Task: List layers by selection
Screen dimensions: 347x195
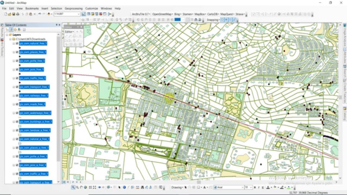Action: 19,30
